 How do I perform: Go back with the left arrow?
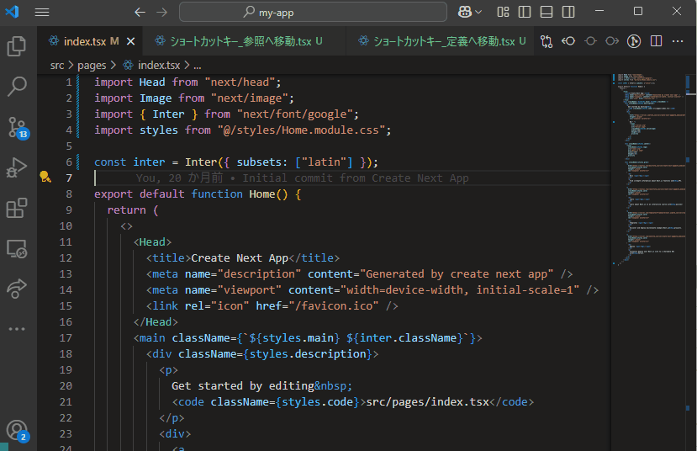pos(140,12)
